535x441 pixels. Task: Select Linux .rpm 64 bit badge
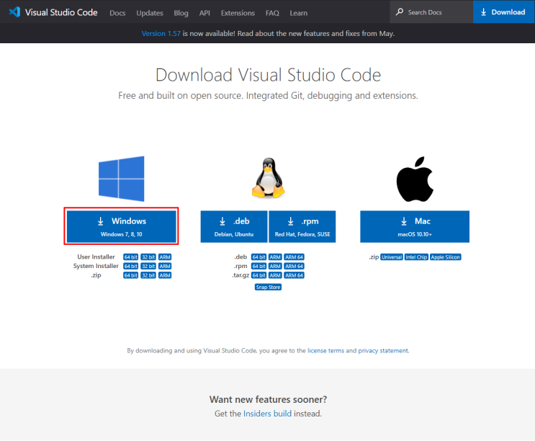258,266
